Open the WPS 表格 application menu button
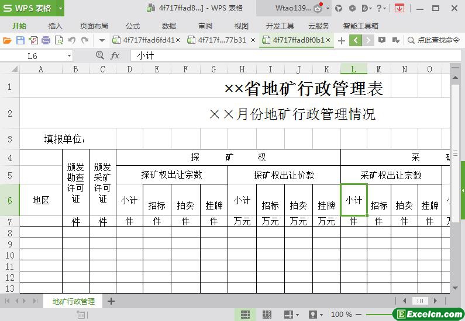This screenshot has height=321, width=465. (28, 8)
